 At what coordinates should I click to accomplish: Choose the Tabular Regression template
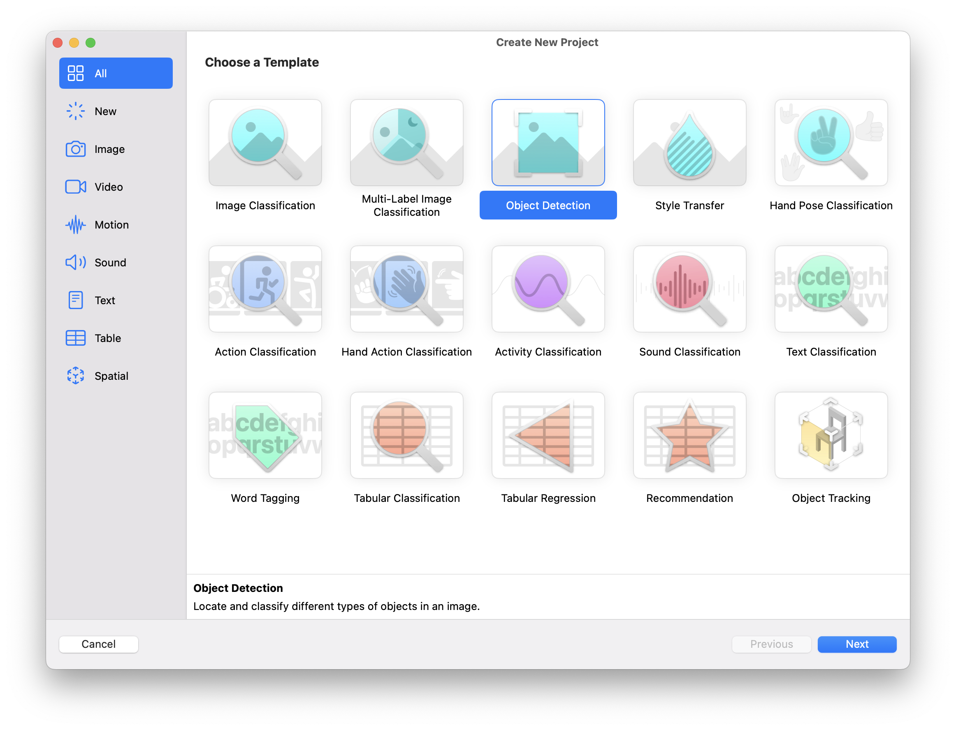(548, 435)
